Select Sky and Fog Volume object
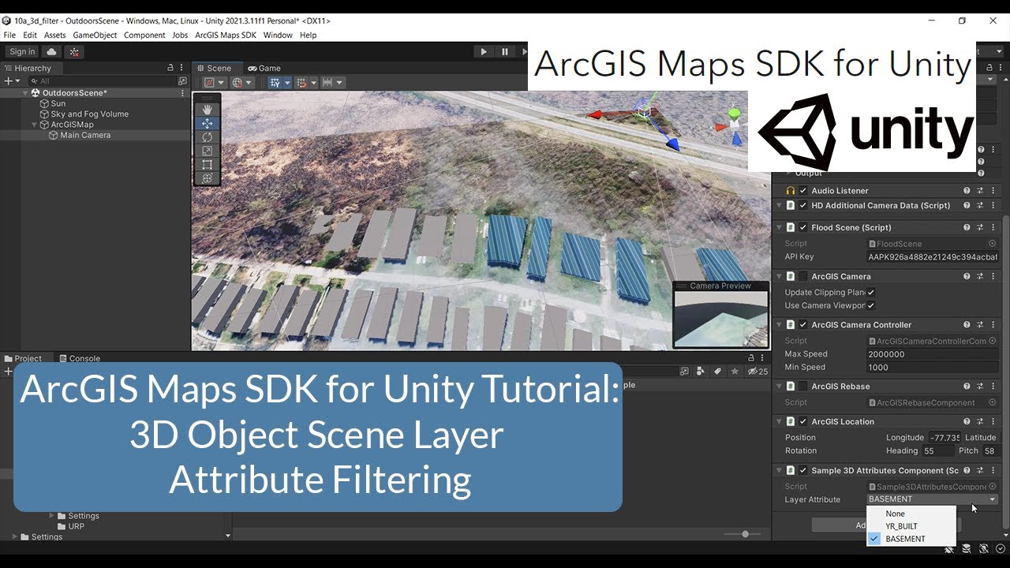1010x568 pixels. click(x=89, y=114)
